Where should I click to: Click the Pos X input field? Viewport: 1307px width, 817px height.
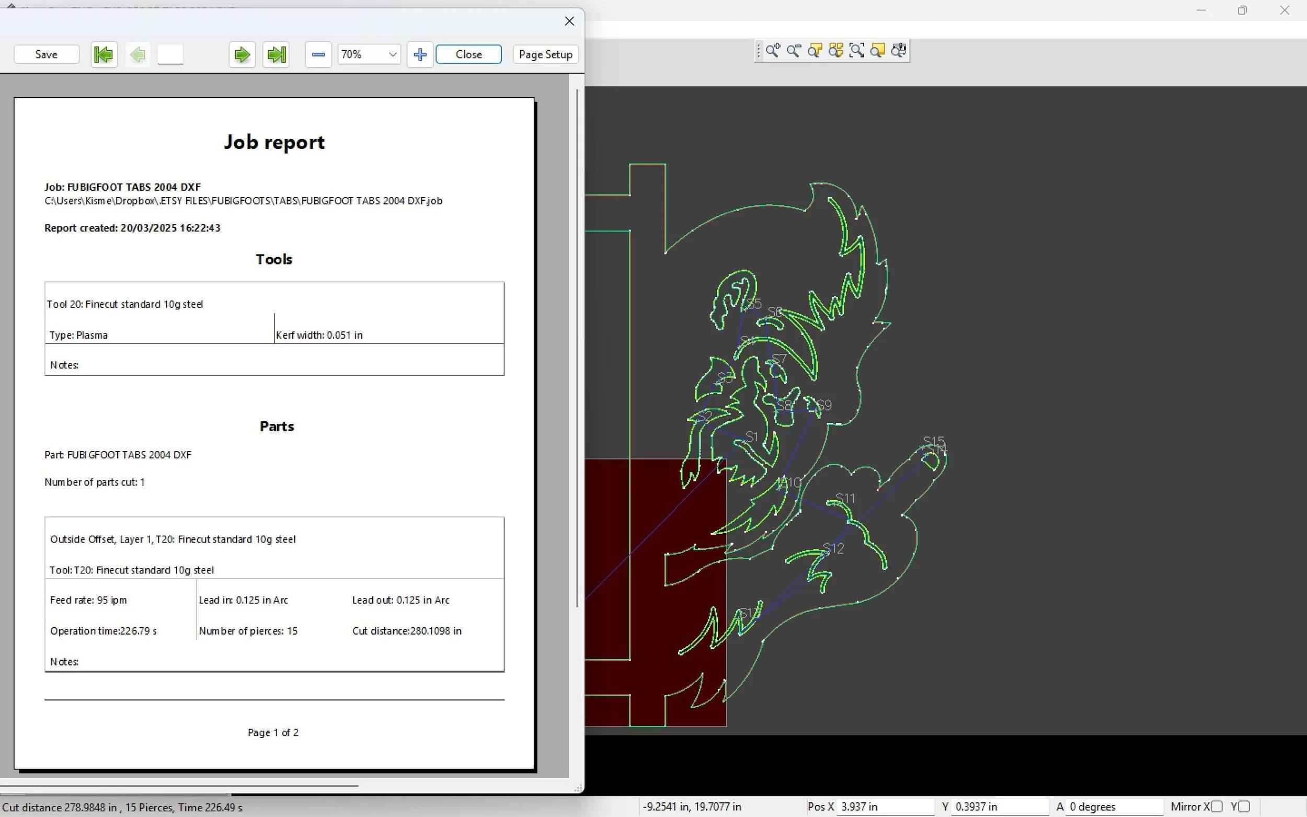click(x=885, y=806)
